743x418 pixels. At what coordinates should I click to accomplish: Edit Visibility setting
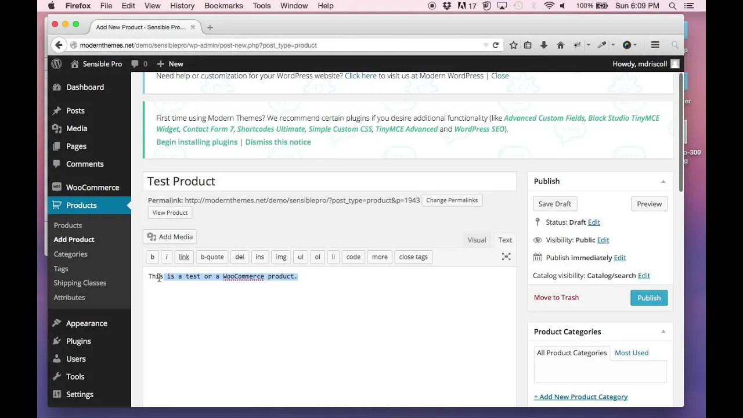[x=603, y=240]
